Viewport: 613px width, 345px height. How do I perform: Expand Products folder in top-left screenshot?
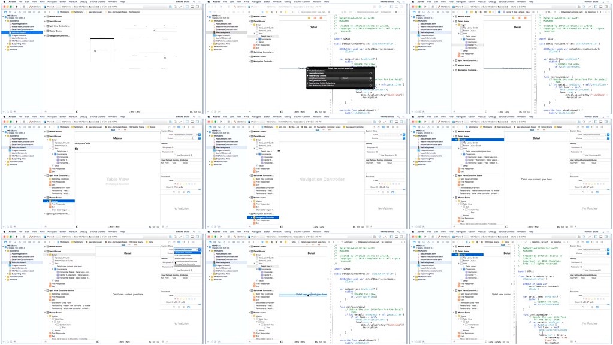pos(5,49)
